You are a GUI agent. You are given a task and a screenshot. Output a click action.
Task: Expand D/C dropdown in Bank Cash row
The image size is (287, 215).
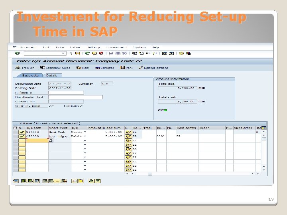(85, 132)
